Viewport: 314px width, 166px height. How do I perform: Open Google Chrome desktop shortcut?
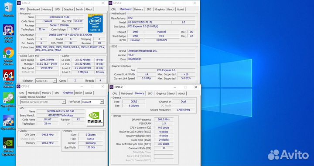click(8, 56)
